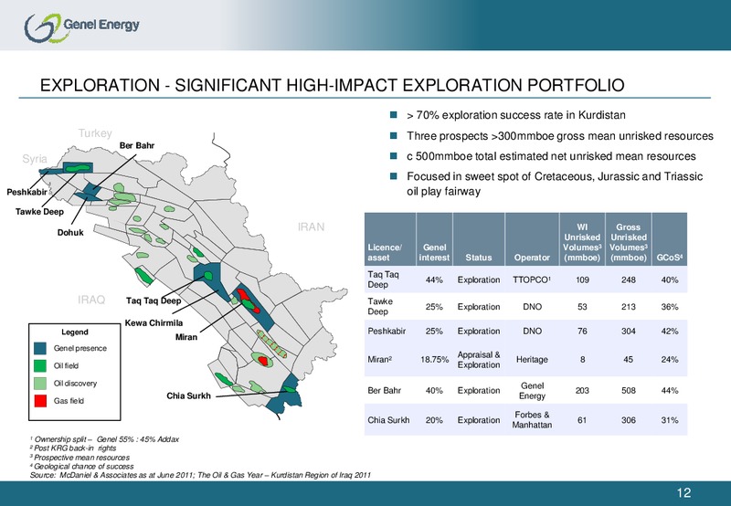Click the Legend title
The width and height of the screenshot is (731, 506).
(75, 332)
